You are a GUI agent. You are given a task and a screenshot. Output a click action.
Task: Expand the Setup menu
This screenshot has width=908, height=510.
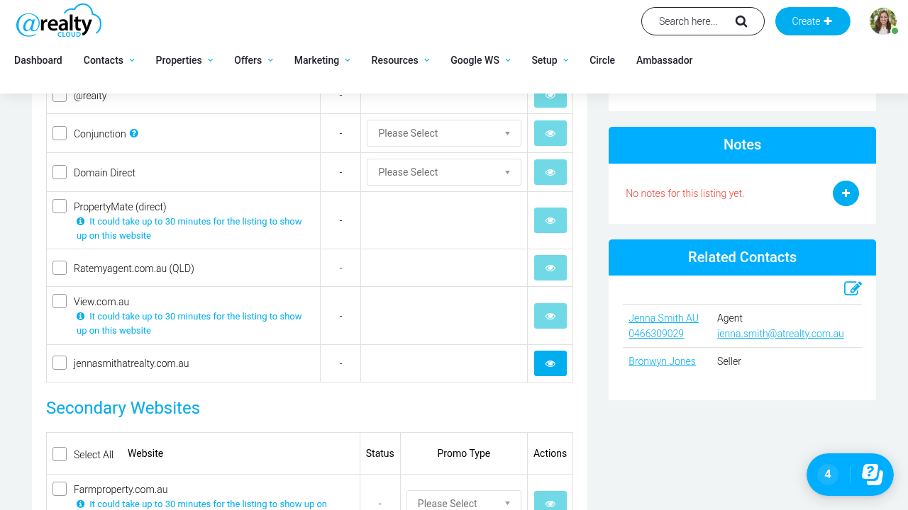550,60
